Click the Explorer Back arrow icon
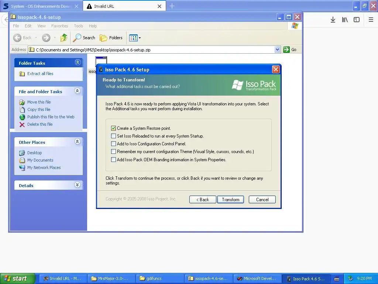This screenshot has width=378, height=284. click(x=17, y=38)
